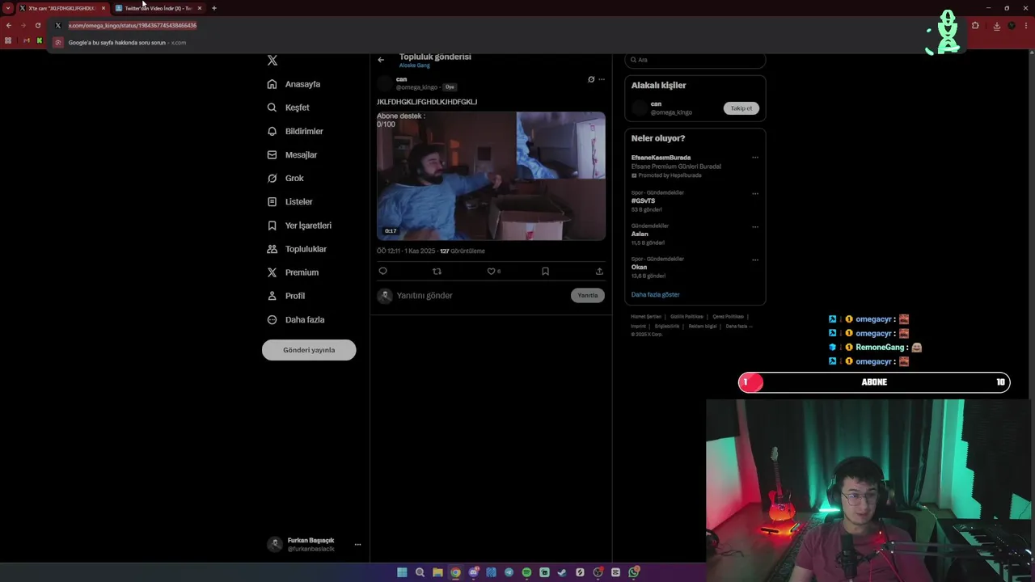Open CapCut from the taskbar
Screen dimensions: 1035x582
click(x=615, y=572)
